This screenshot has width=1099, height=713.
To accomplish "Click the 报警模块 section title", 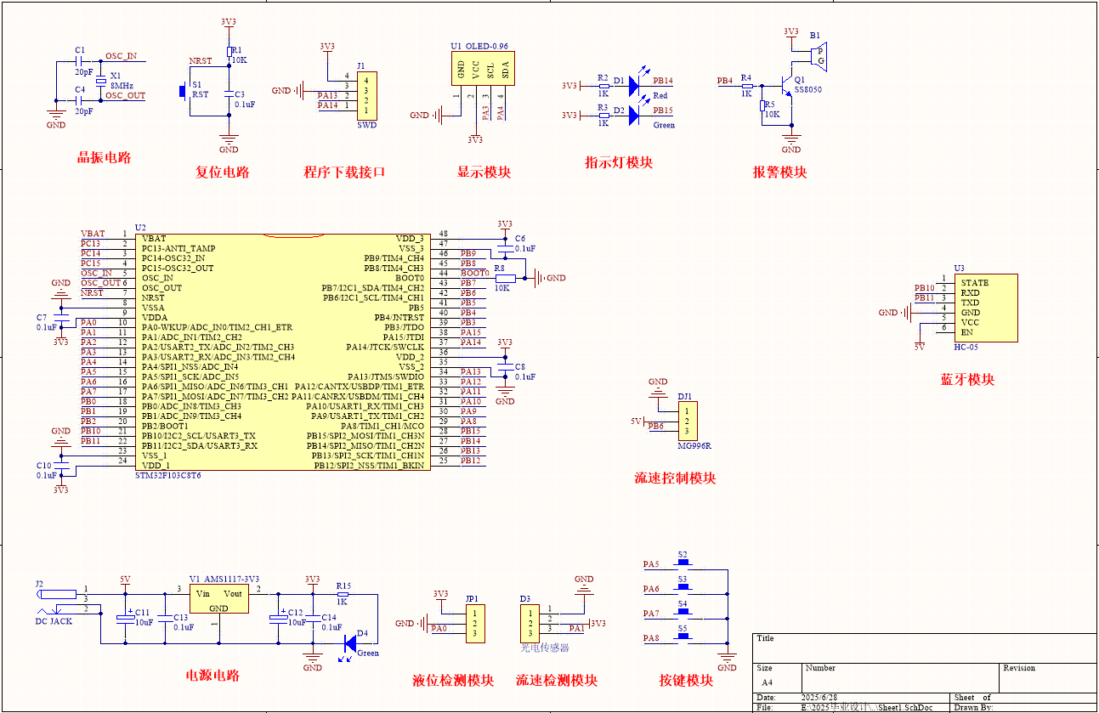I will tap(779, 172).
